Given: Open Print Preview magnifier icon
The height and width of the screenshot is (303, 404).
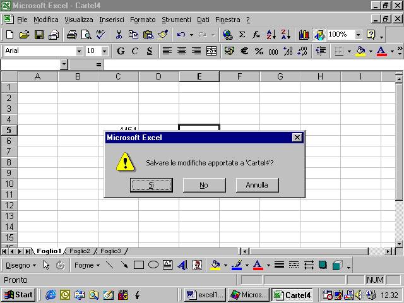Looking at the screenshot, I should point(86,35).
